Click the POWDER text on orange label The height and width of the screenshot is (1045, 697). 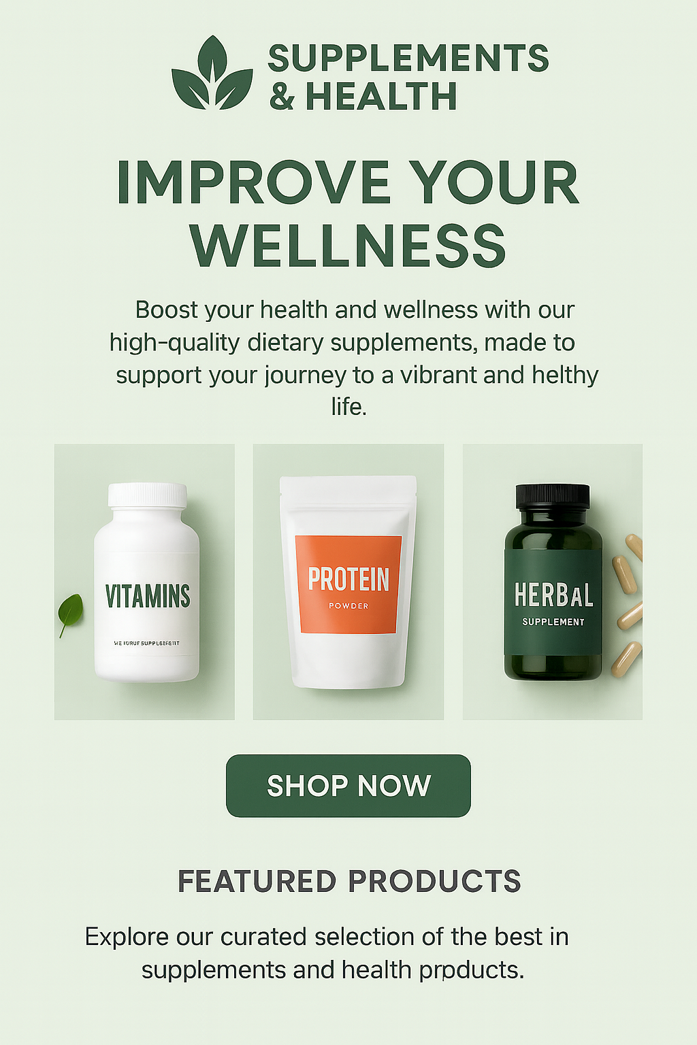coord(348,606)
